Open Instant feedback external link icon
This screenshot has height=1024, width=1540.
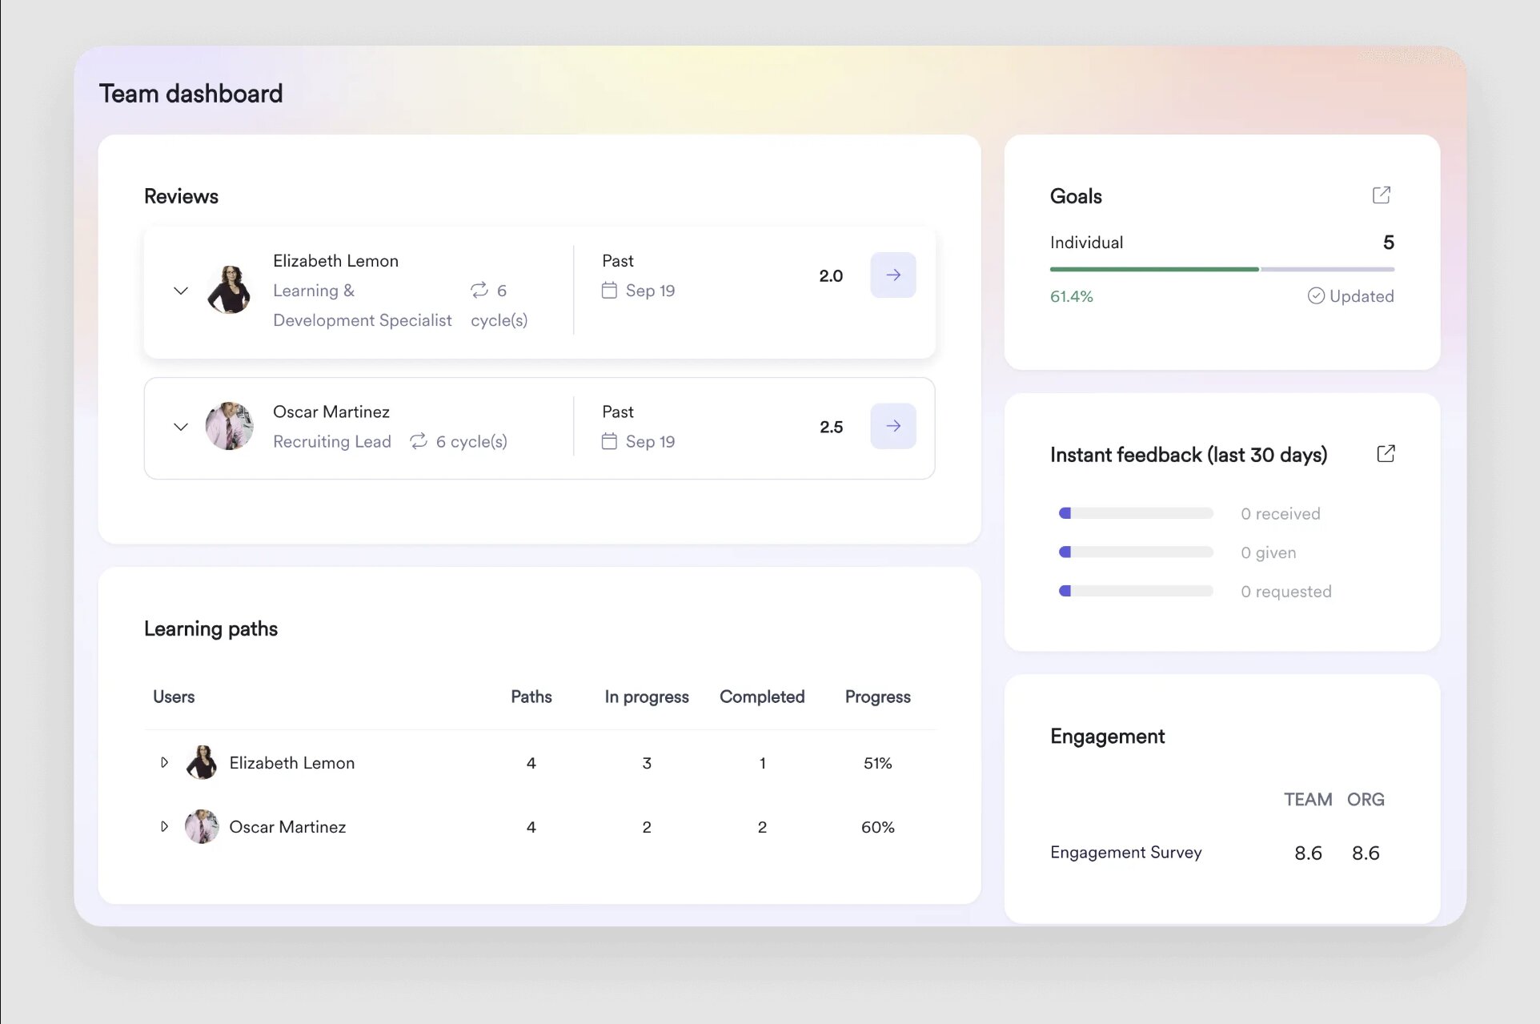1386,454
